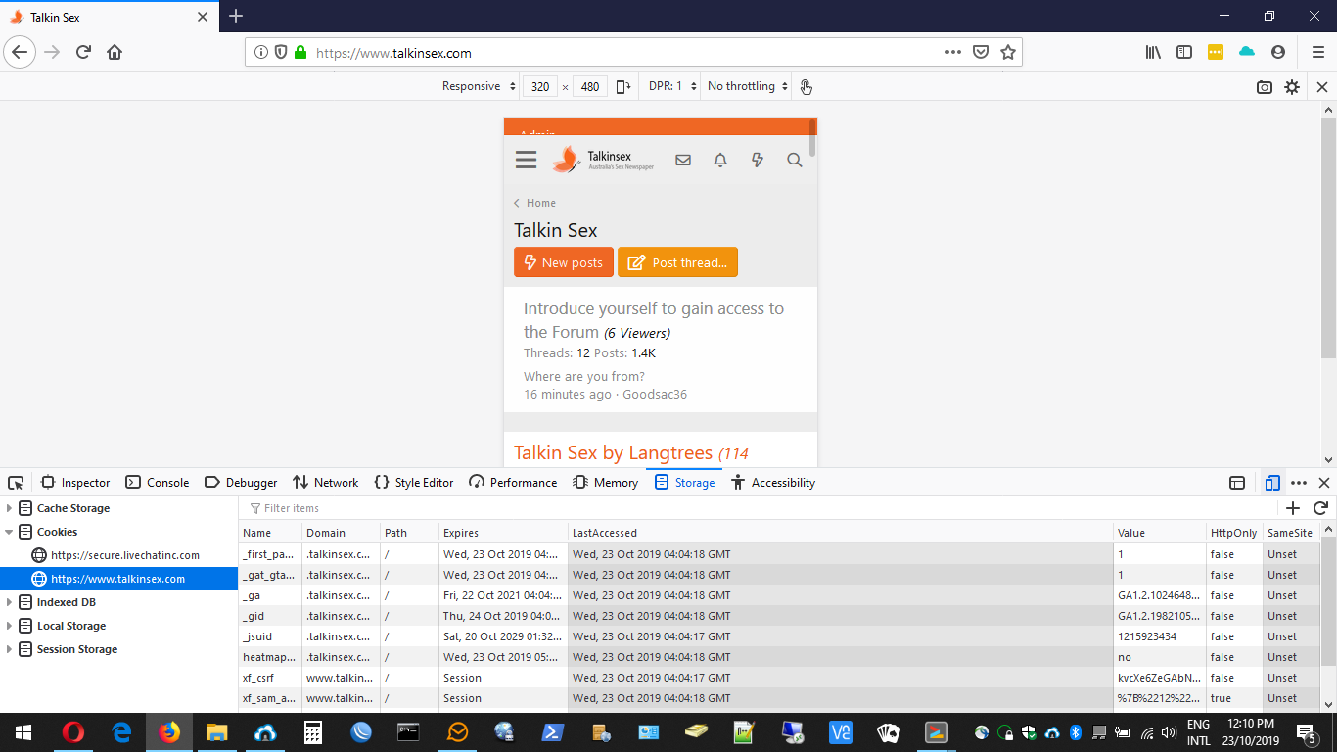
Task: Click the New posts button
Action: 564,262
